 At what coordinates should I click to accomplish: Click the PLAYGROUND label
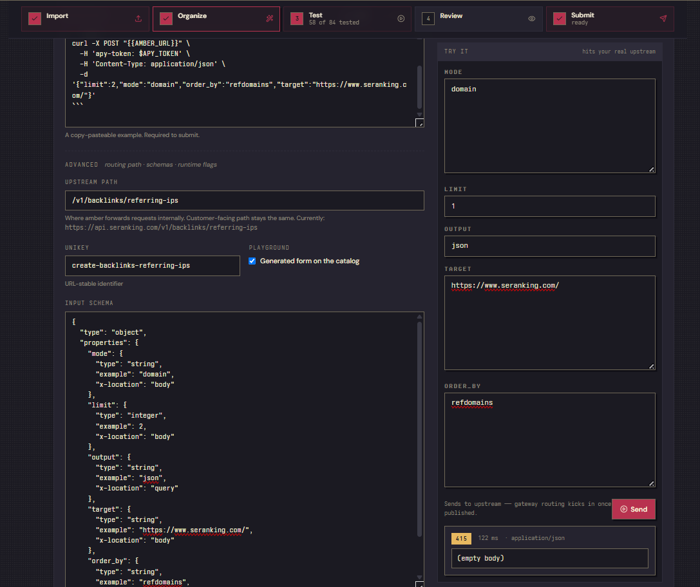(269, 248)
